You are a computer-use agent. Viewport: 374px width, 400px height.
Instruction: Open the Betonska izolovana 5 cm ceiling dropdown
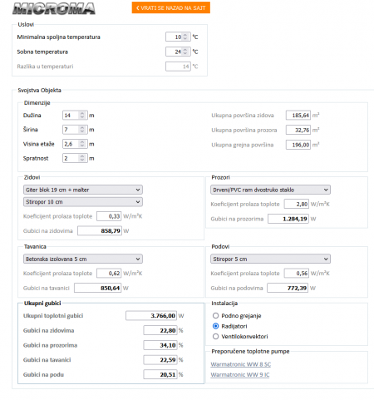point(83,259)
